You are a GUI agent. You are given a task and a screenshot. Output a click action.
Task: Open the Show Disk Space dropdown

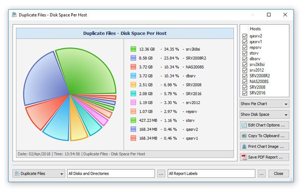point(264,115)
